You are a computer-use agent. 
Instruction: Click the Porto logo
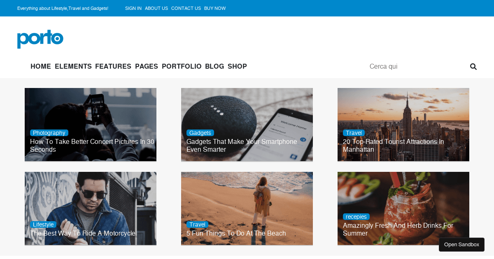click(40, 39)
